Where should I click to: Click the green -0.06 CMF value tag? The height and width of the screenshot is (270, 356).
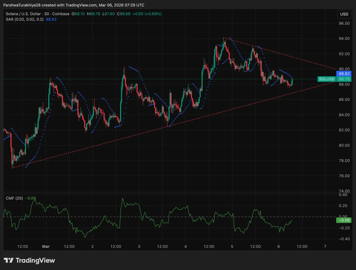pos(344,220)
